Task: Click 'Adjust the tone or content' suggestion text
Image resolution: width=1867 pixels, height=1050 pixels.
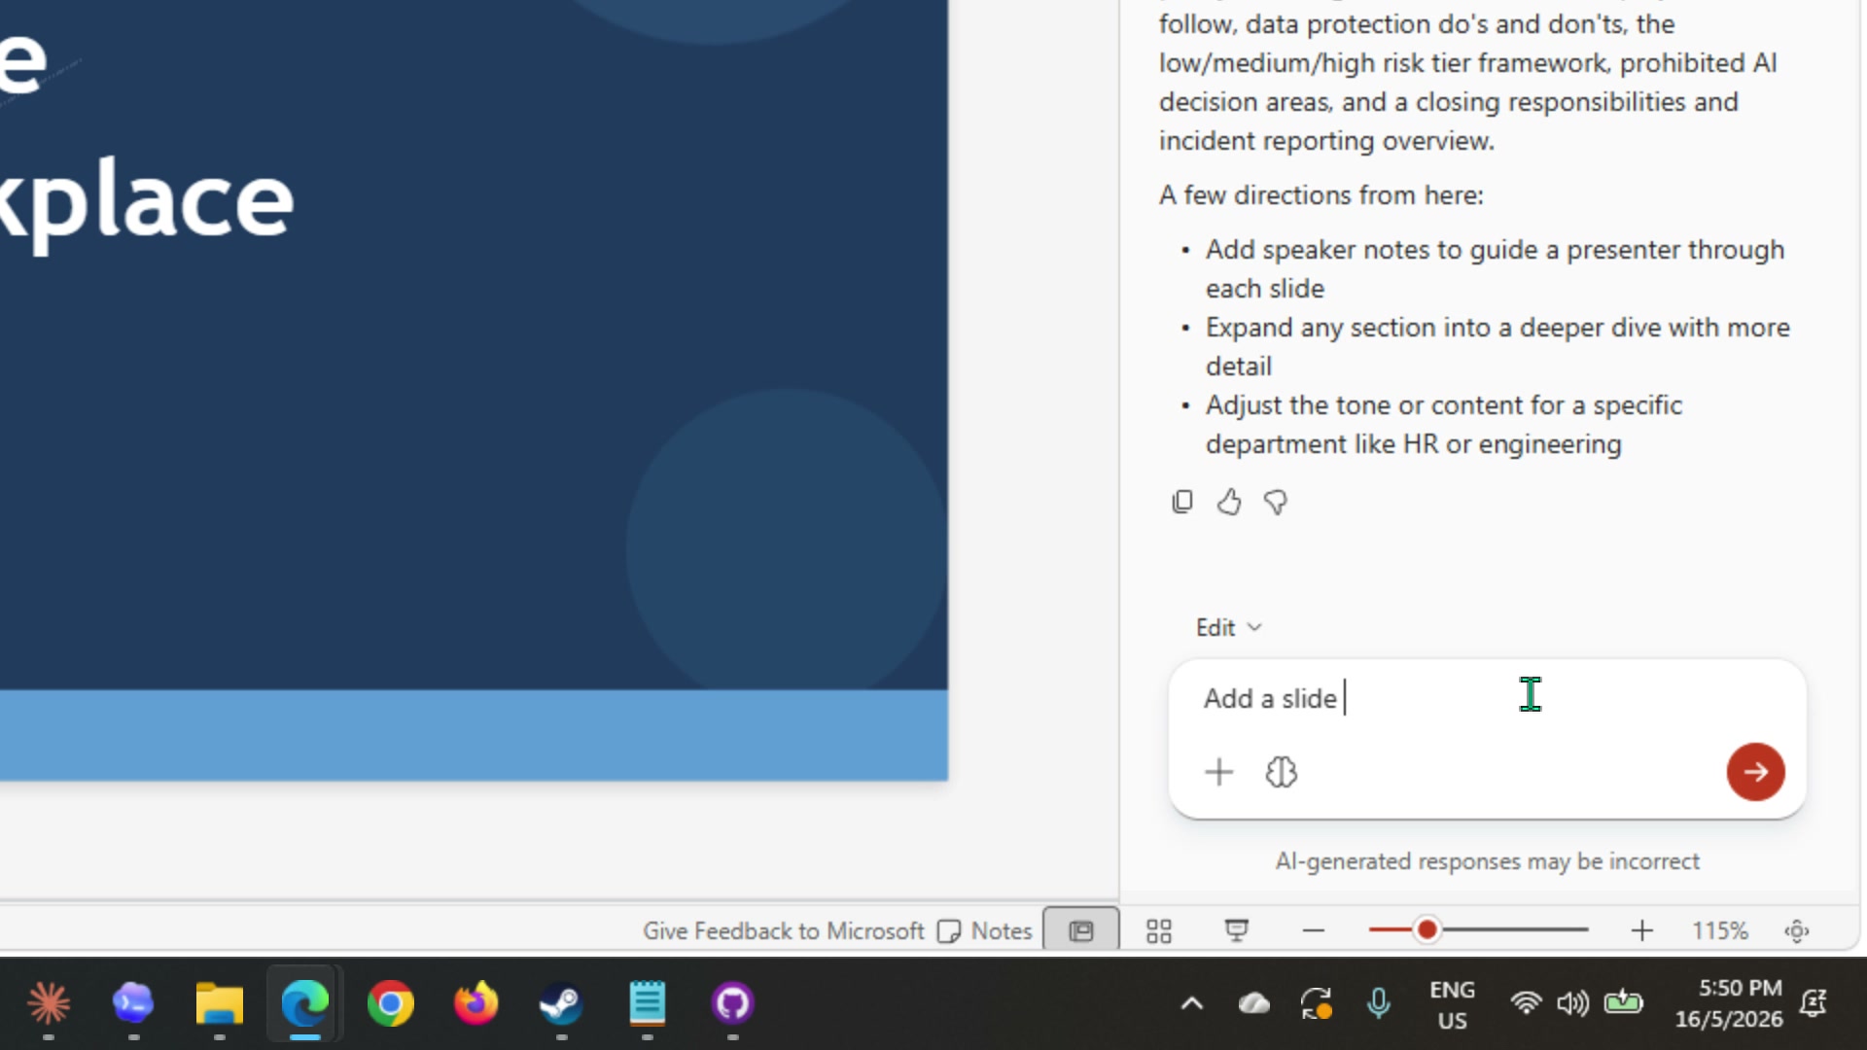Action: [x=1443, y=424]
